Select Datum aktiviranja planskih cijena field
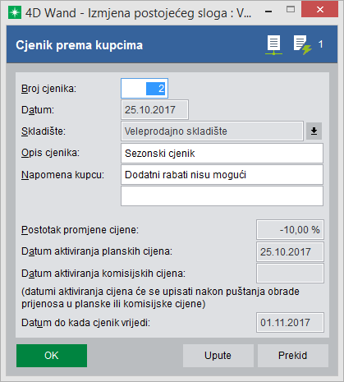This screenshot has height=382, width=344. click(x=290, y=251)
